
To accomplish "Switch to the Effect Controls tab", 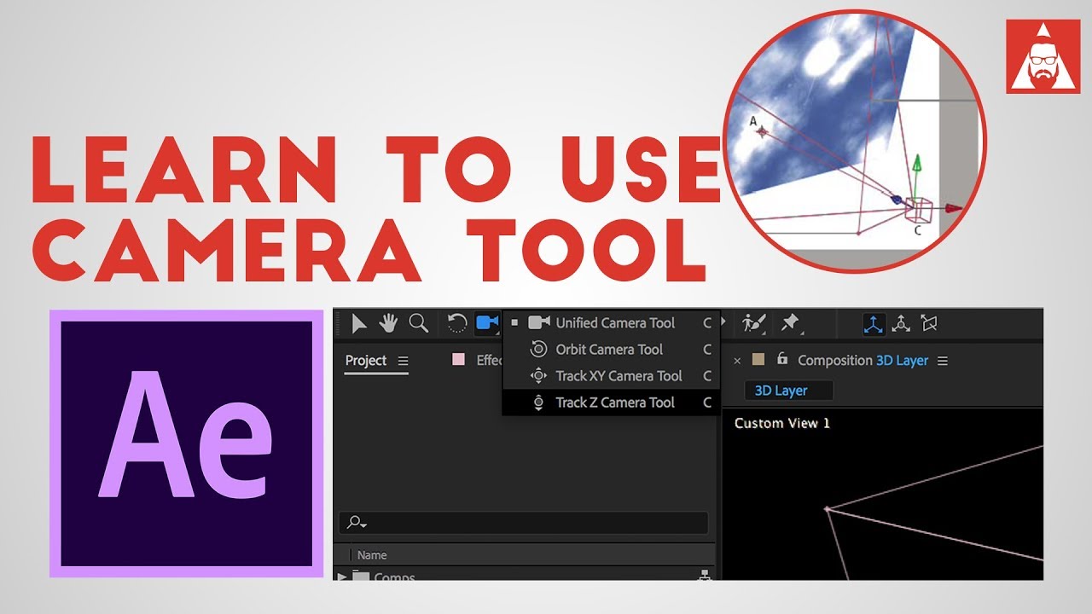I will pyautogui.click(x=489, y=361).
